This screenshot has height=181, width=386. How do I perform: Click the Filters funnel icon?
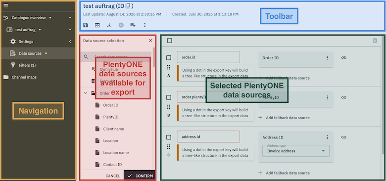click(13, 65)
